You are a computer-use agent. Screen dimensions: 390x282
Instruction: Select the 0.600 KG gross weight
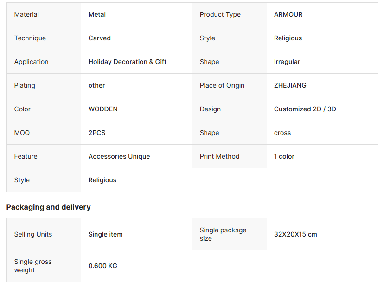point(102,266)
